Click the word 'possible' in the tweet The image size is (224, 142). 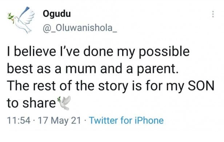(164, 52)
